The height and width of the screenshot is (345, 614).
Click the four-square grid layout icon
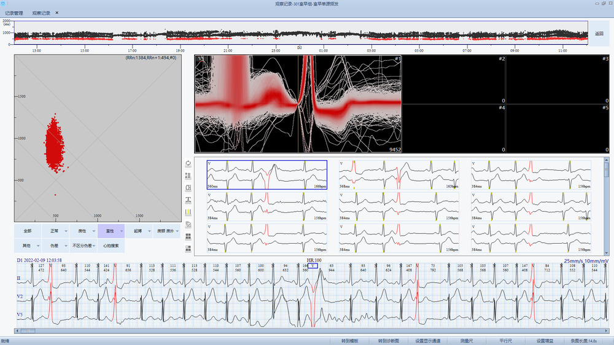tap(188, 236)
